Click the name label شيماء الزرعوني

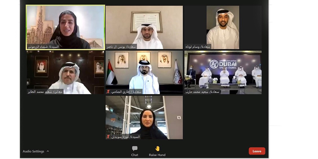pos(43,47)
